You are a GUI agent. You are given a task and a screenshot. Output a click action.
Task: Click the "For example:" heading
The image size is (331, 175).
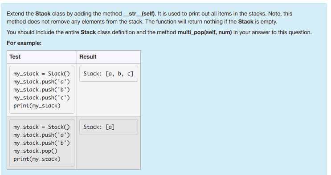pos(24,43)
